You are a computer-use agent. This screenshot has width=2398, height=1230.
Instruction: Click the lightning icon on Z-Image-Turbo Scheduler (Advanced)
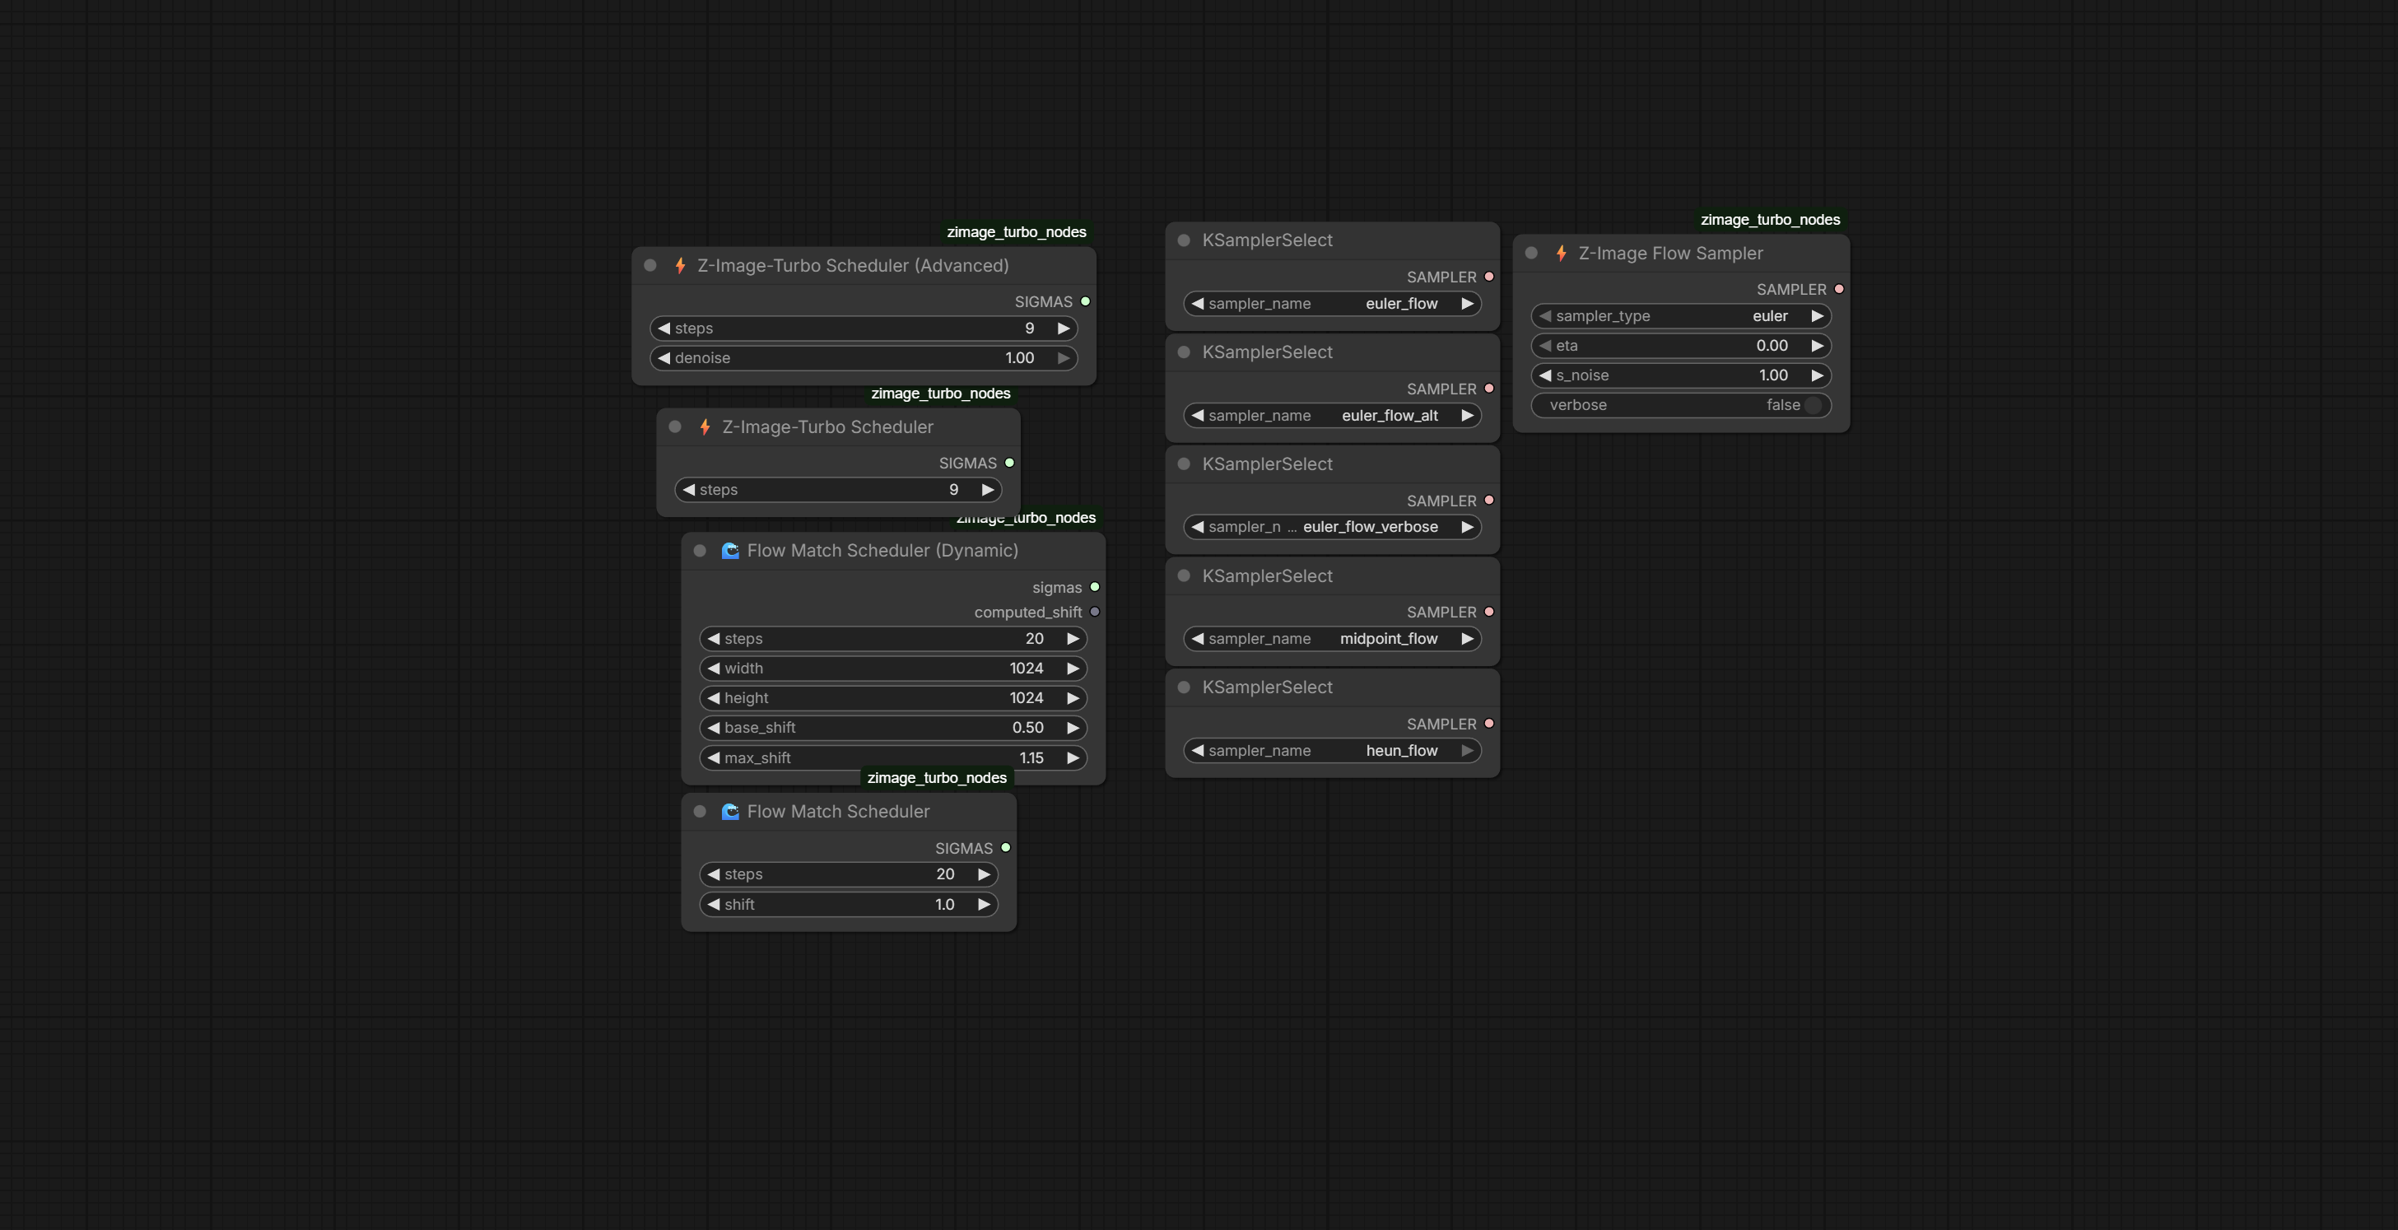[x=681, y=265]
